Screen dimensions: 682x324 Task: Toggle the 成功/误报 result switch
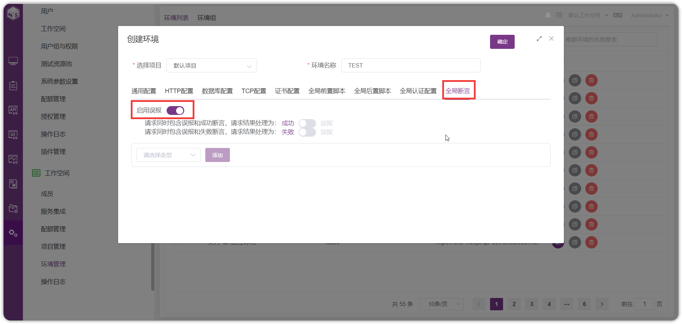307,123
